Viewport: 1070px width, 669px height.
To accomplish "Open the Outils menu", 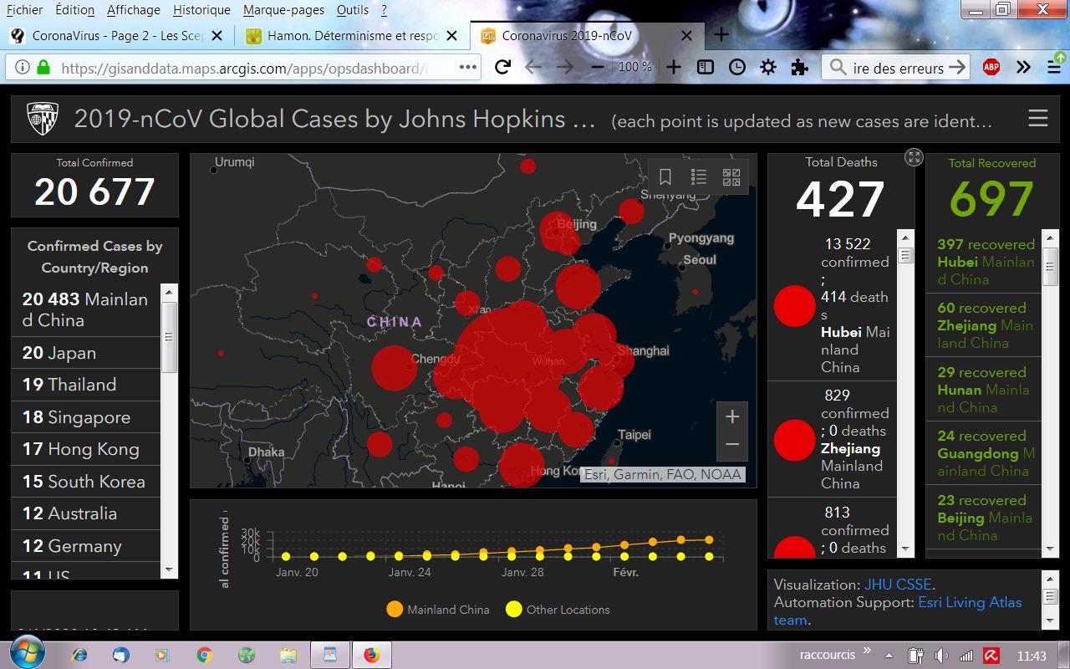I will point(353,10).
